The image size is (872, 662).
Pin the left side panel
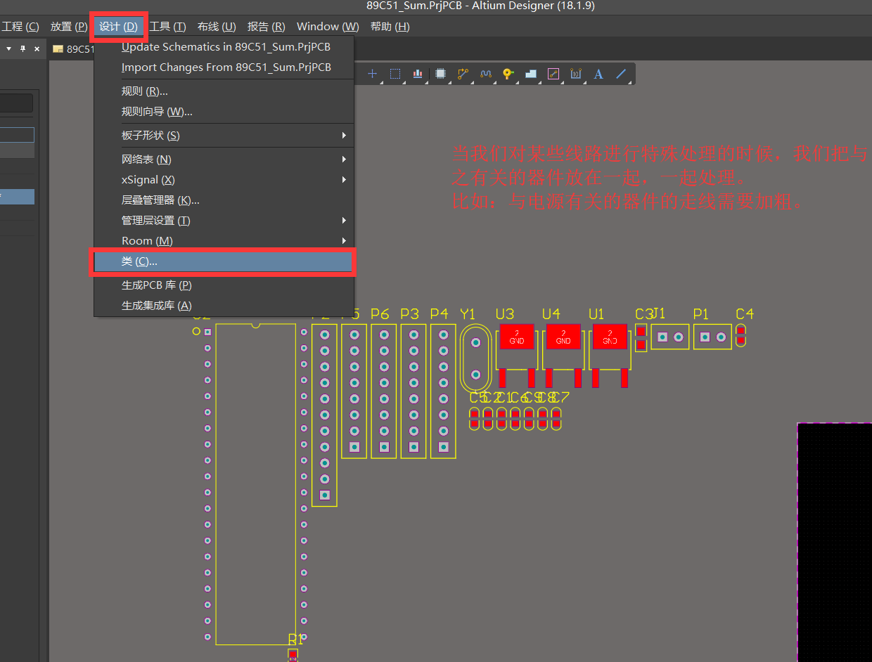coord(23,49)
